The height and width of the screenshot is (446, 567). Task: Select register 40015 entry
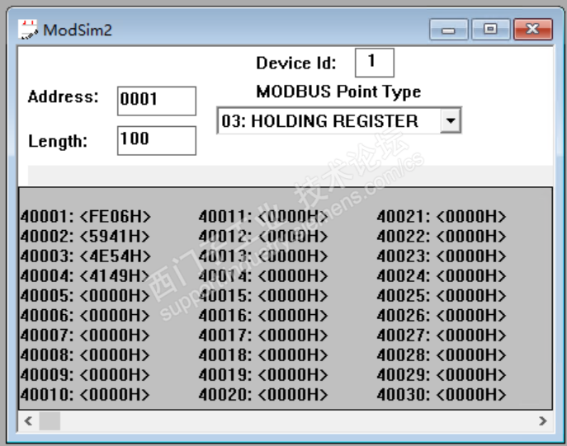[x=263, y=296]
